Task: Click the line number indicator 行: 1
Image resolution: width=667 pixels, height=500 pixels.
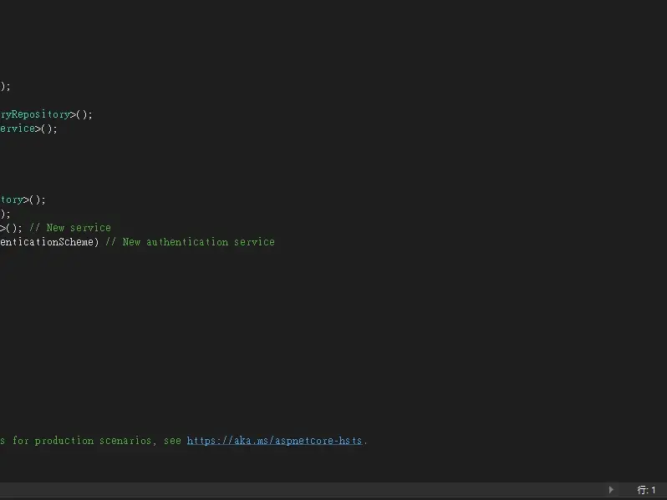Action: tap(646, 490)
